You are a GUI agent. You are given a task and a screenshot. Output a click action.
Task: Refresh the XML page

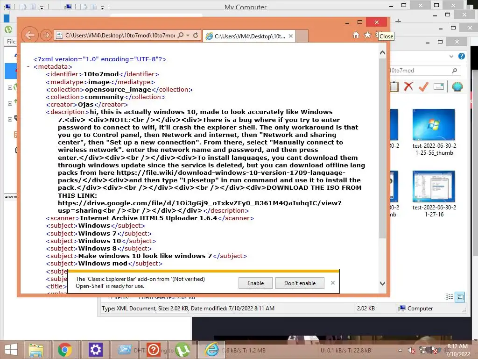pyautogui.click(x=196, y=35)
